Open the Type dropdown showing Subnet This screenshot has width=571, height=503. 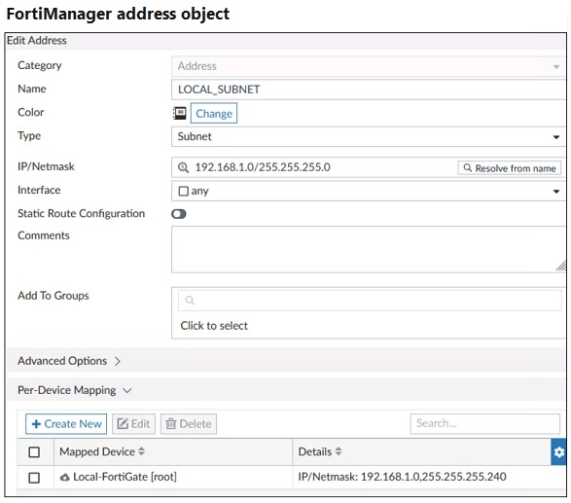368,136
